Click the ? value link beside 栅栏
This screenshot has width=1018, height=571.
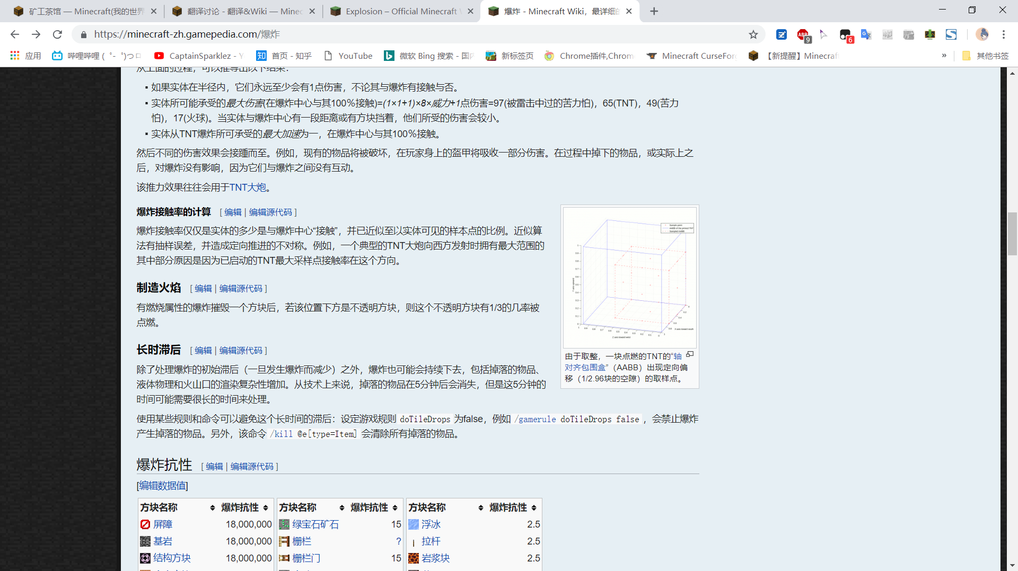399,541
